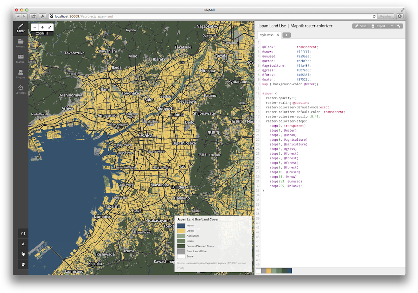Open the Layers panel with the stacked-layers icon

pos(23,264)
